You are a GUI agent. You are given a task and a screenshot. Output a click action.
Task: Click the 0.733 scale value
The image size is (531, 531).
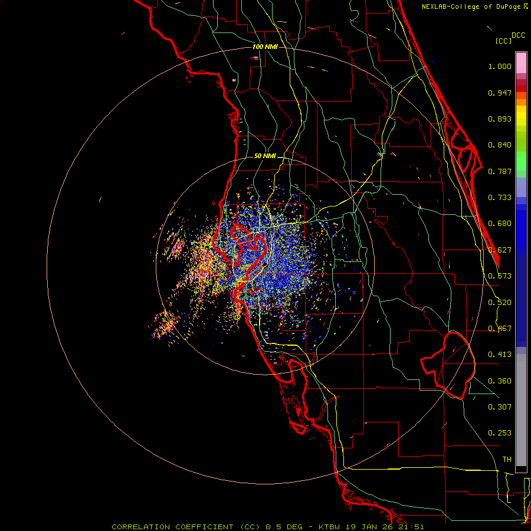click(x=500, y=198)
